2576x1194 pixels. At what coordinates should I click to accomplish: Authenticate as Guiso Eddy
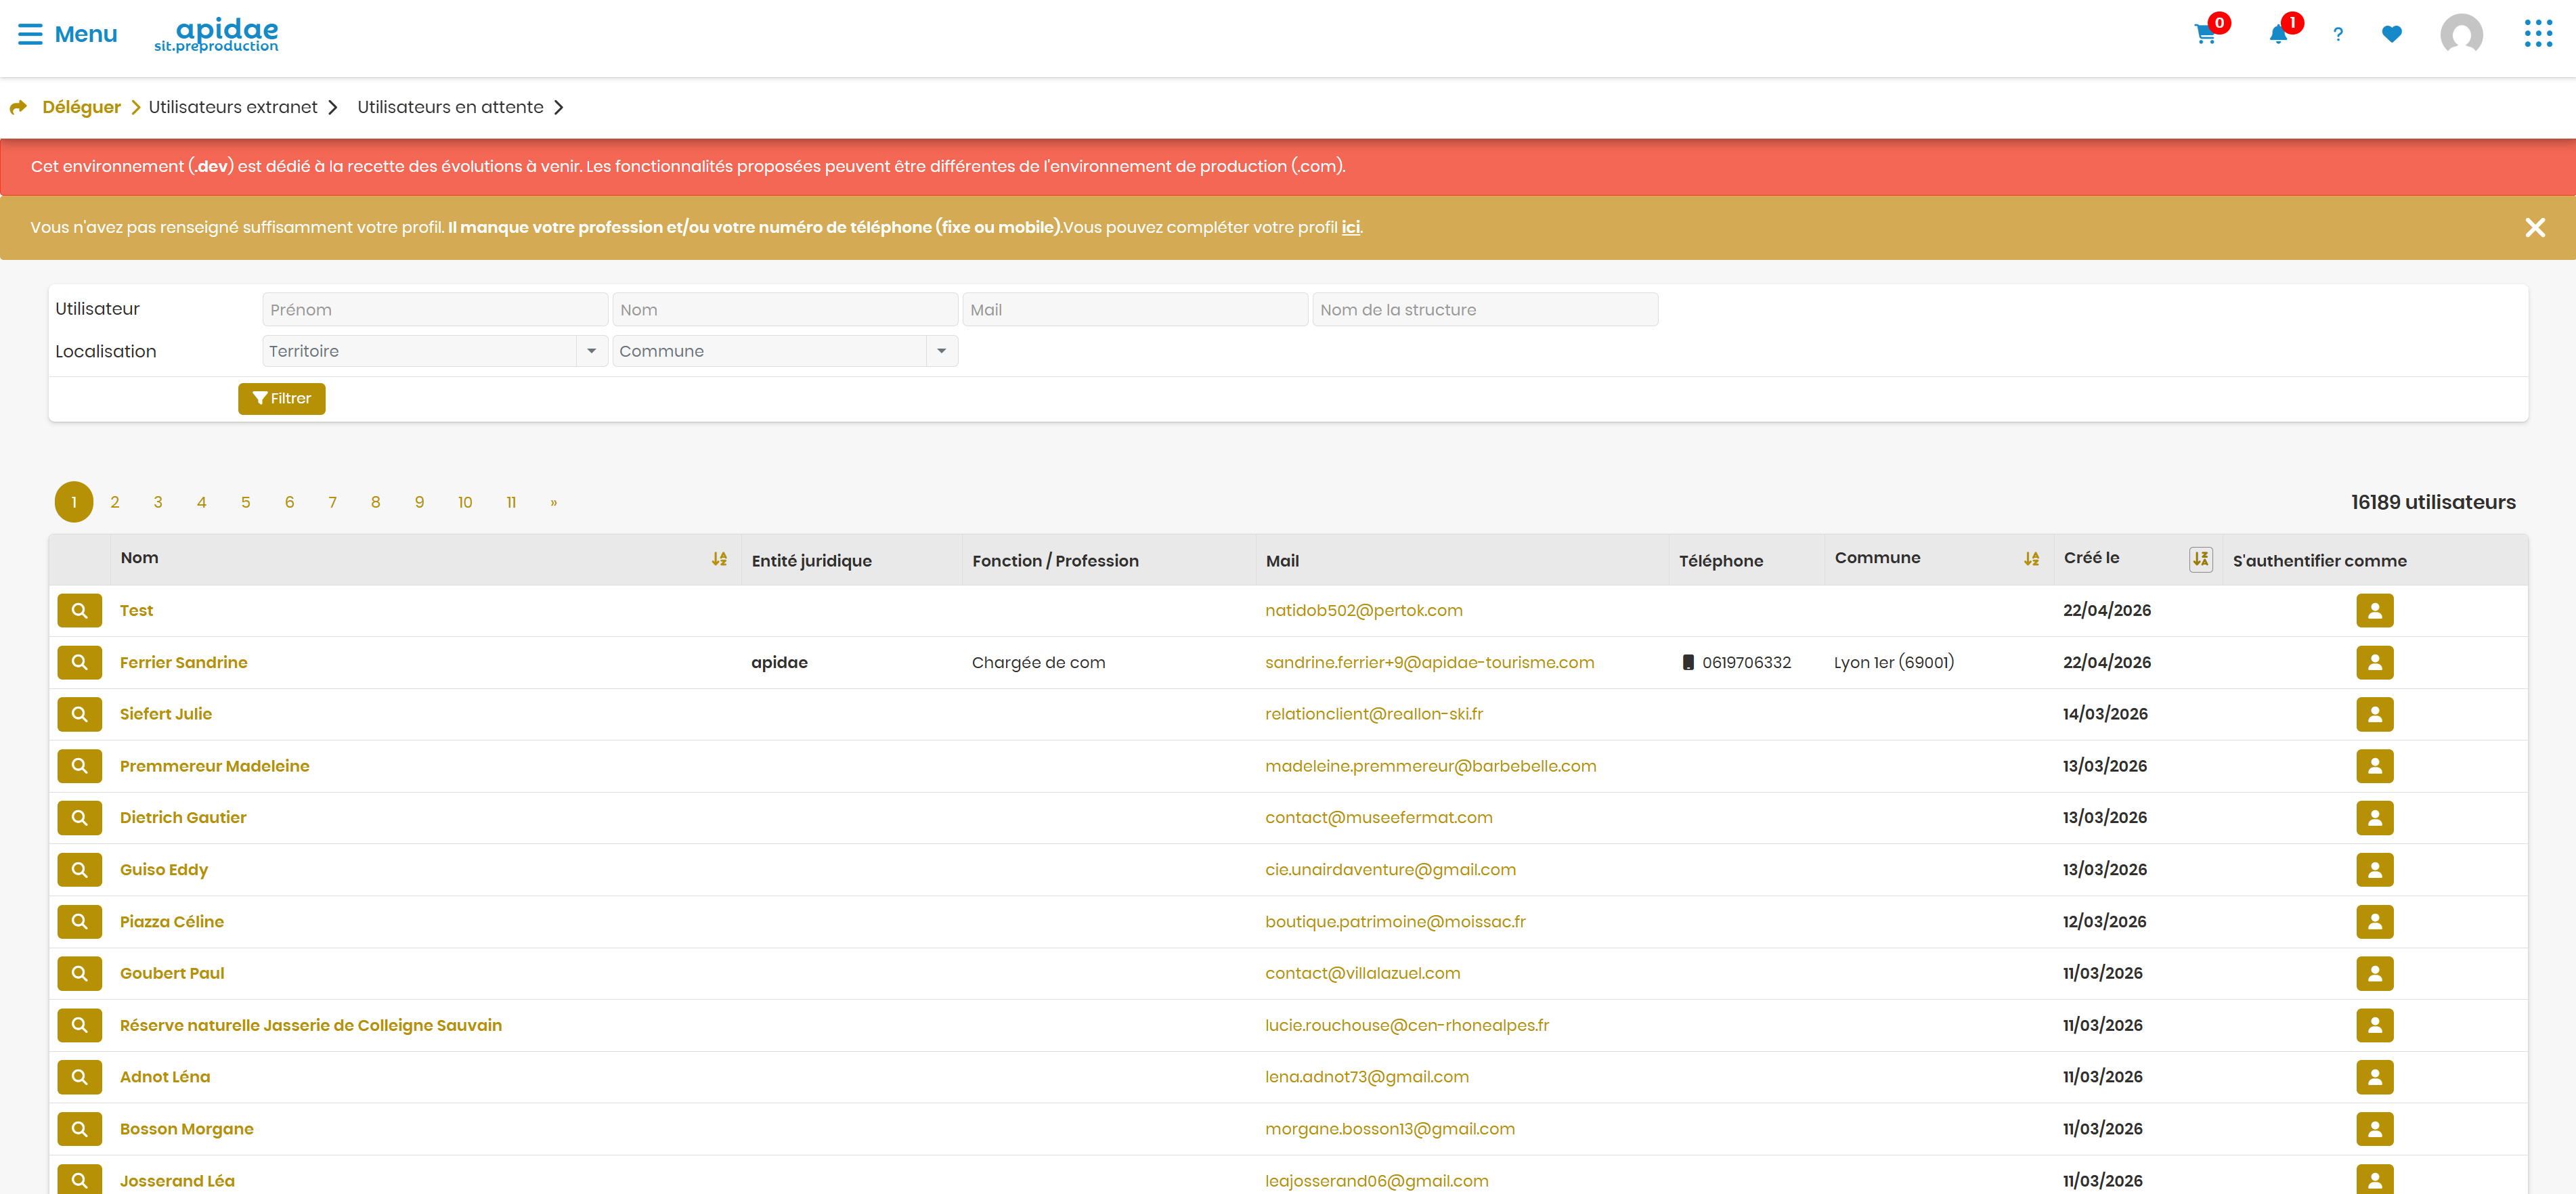2374,870
